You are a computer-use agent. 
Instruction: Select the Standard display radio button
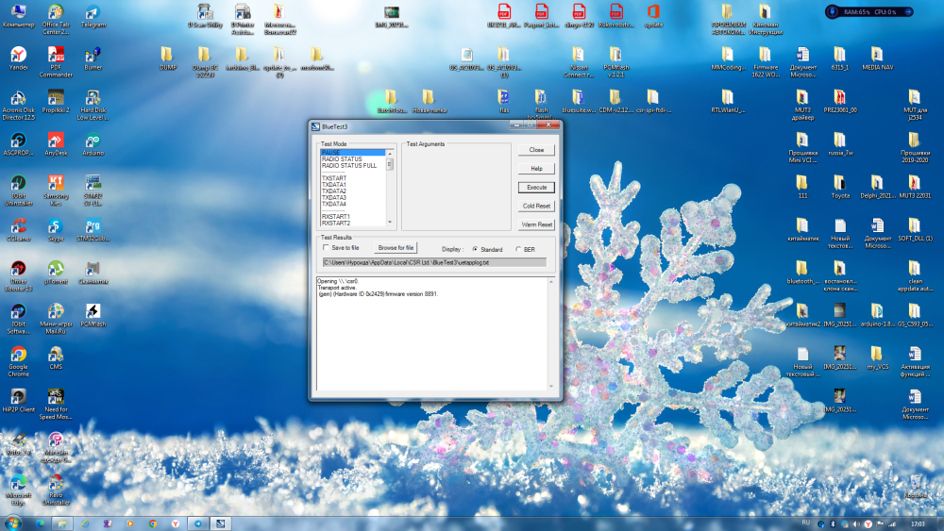476,249
